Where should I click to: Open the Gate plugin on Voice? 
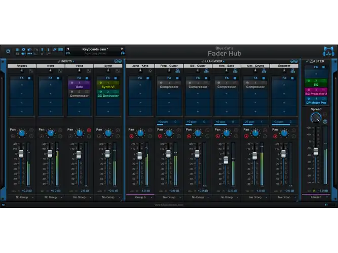coord(79,85)
